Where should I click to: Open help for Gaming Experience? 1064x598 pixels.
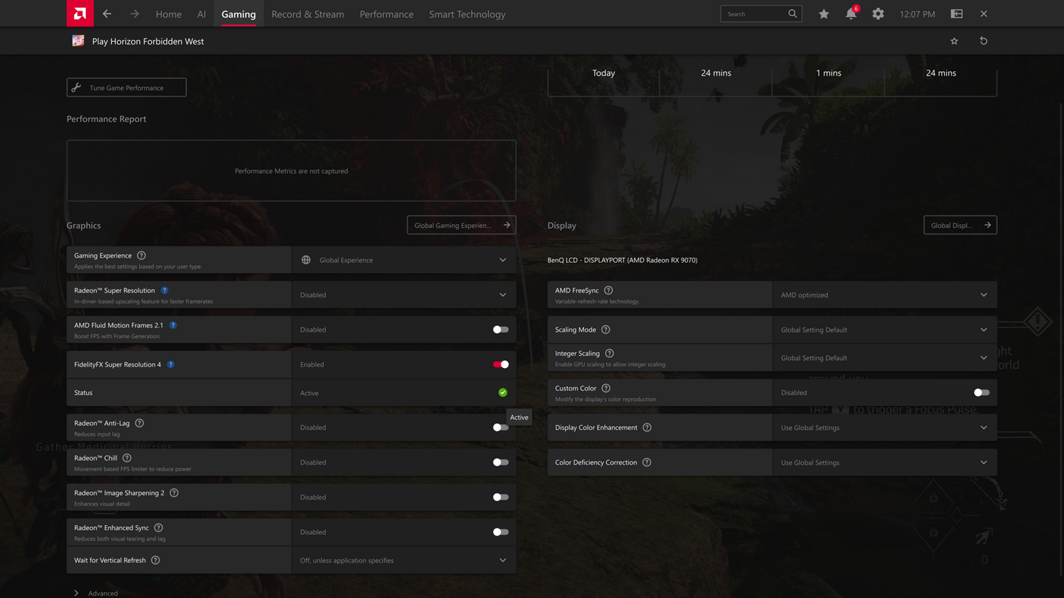coord(141,255)
